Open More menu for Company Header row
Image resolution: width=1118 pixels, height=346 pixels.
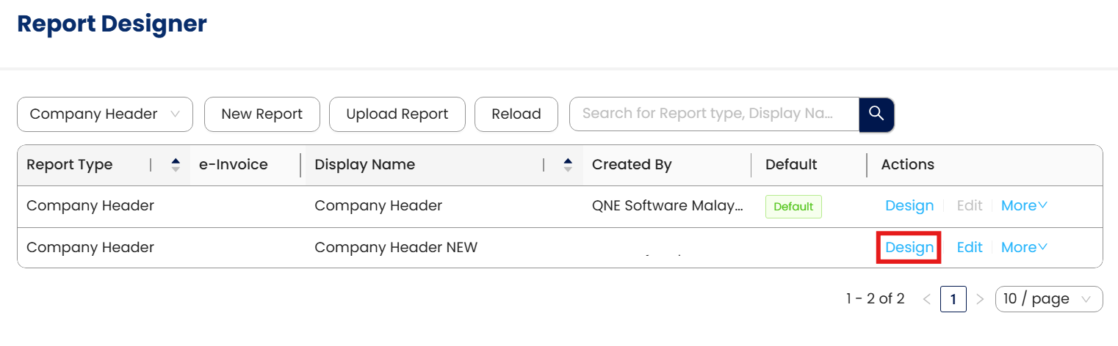coord(1023,206)
